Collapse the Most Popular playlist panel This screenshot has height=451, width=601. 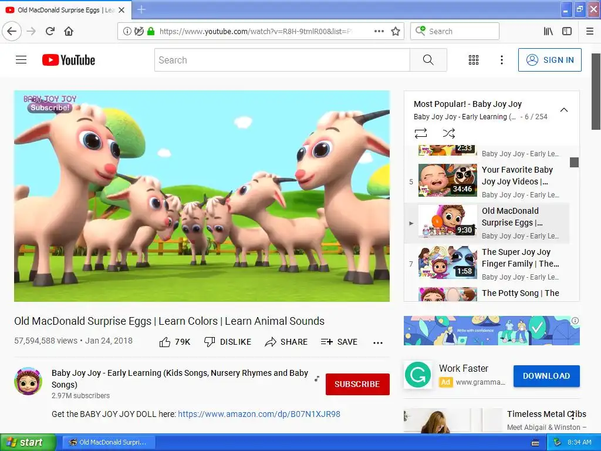564,110
